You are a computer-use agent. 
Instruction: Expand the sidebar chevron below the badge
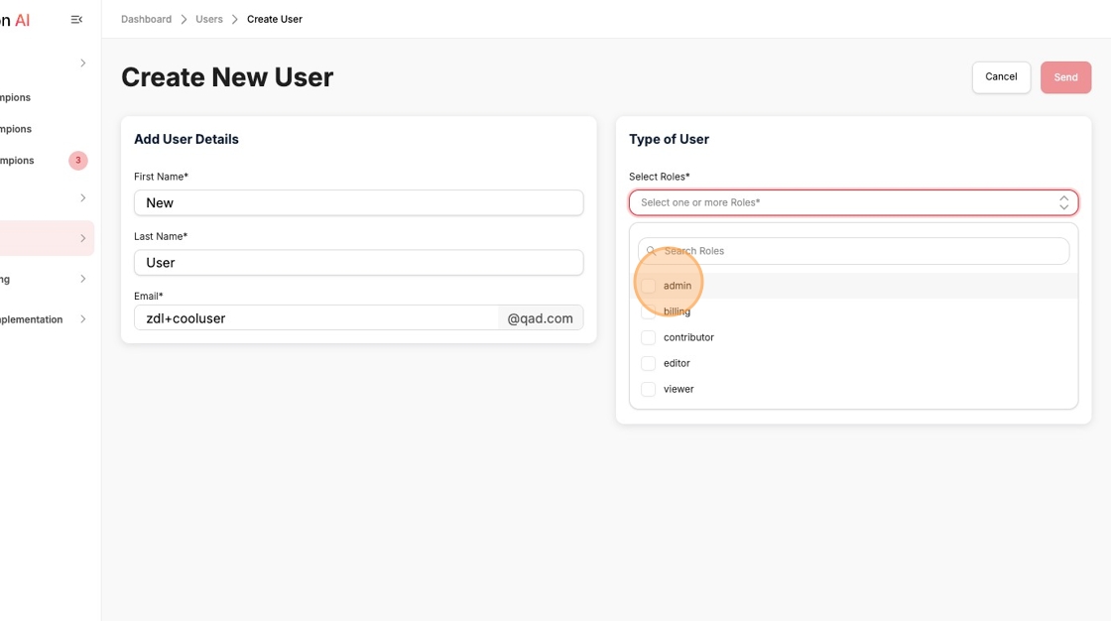pos(83,197)
